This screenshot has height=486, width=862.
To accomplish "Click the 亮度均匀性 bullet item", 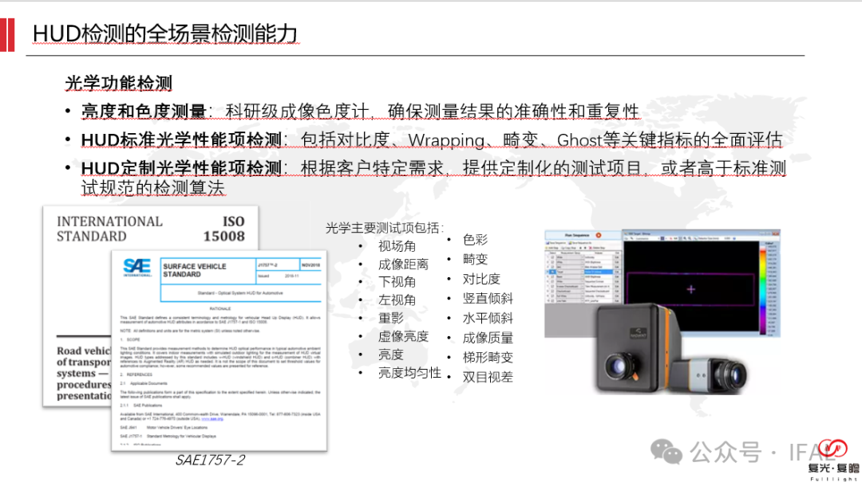I will [409, 373].
